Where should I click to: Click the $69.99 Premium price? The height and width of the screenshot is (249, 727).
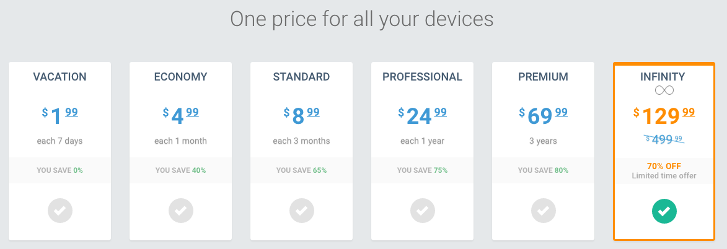(544, 116)
